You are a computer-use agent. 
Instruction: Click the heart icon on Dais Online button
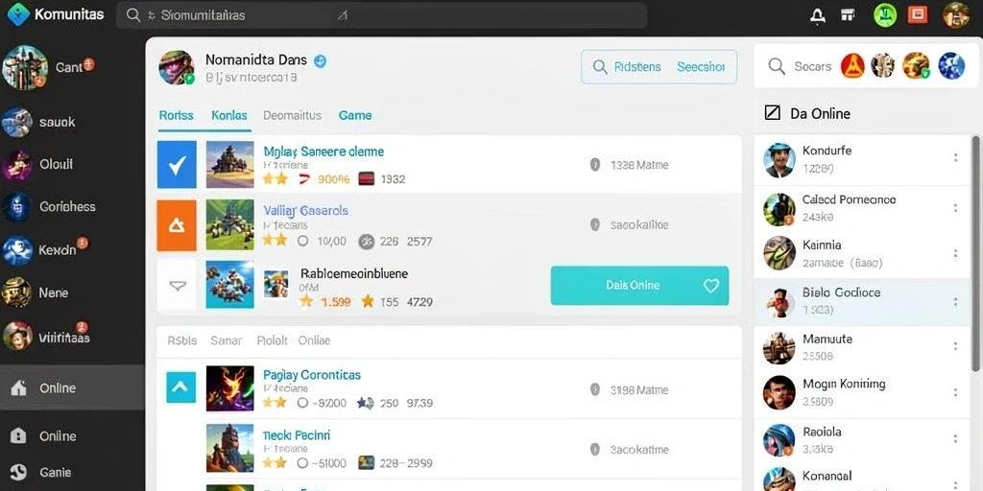click(x=711, y=286)
